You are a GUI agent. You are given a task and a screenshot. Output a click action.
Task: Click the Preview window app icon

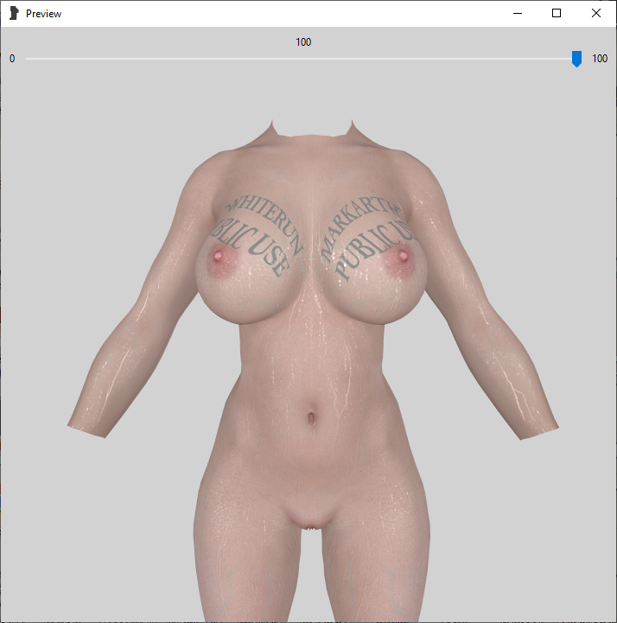click(x=14, y=13)
